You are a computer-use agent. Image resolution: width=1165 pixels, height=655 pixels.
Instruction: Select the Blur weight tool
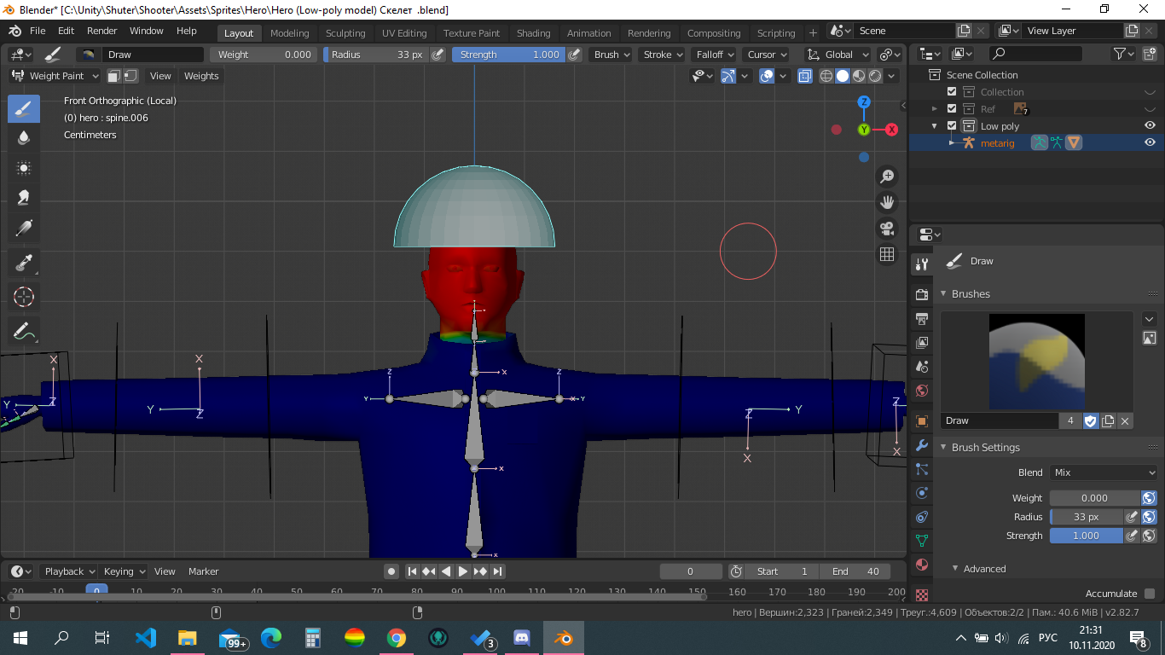(x=24, y=137)
